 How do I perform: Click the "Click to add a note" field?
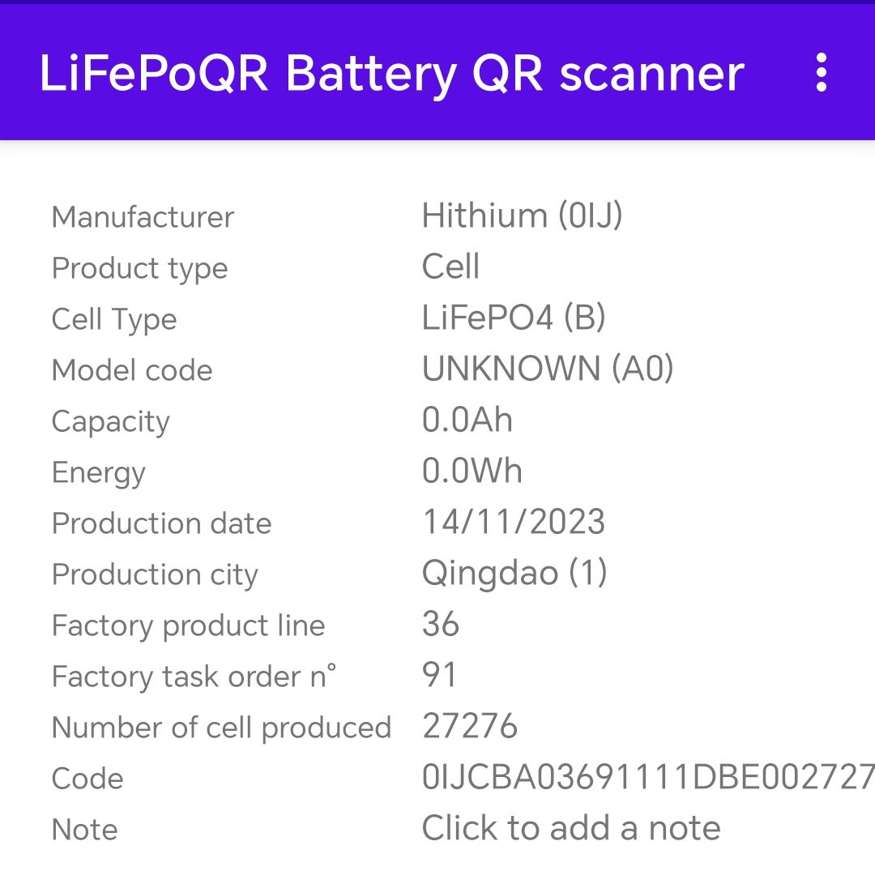tap(571, 828)
